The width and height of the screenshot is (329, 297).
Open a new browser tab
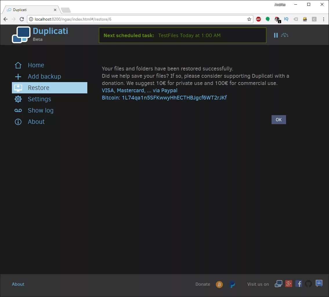click(66, 10)
